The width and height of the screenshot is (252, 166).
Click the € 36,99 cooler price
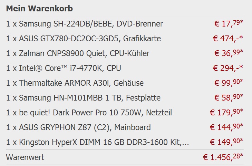pos(229,53)
